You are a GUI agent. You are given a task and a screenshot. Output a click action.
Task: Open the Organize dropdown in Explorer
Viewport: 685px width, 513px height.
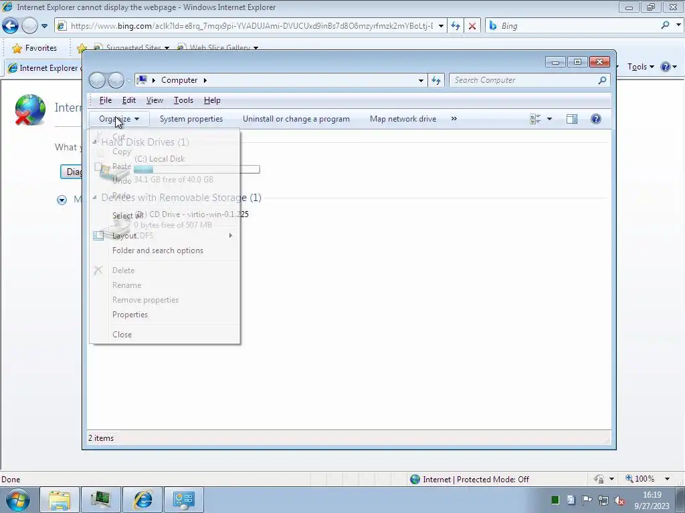(x=119, y=119)
